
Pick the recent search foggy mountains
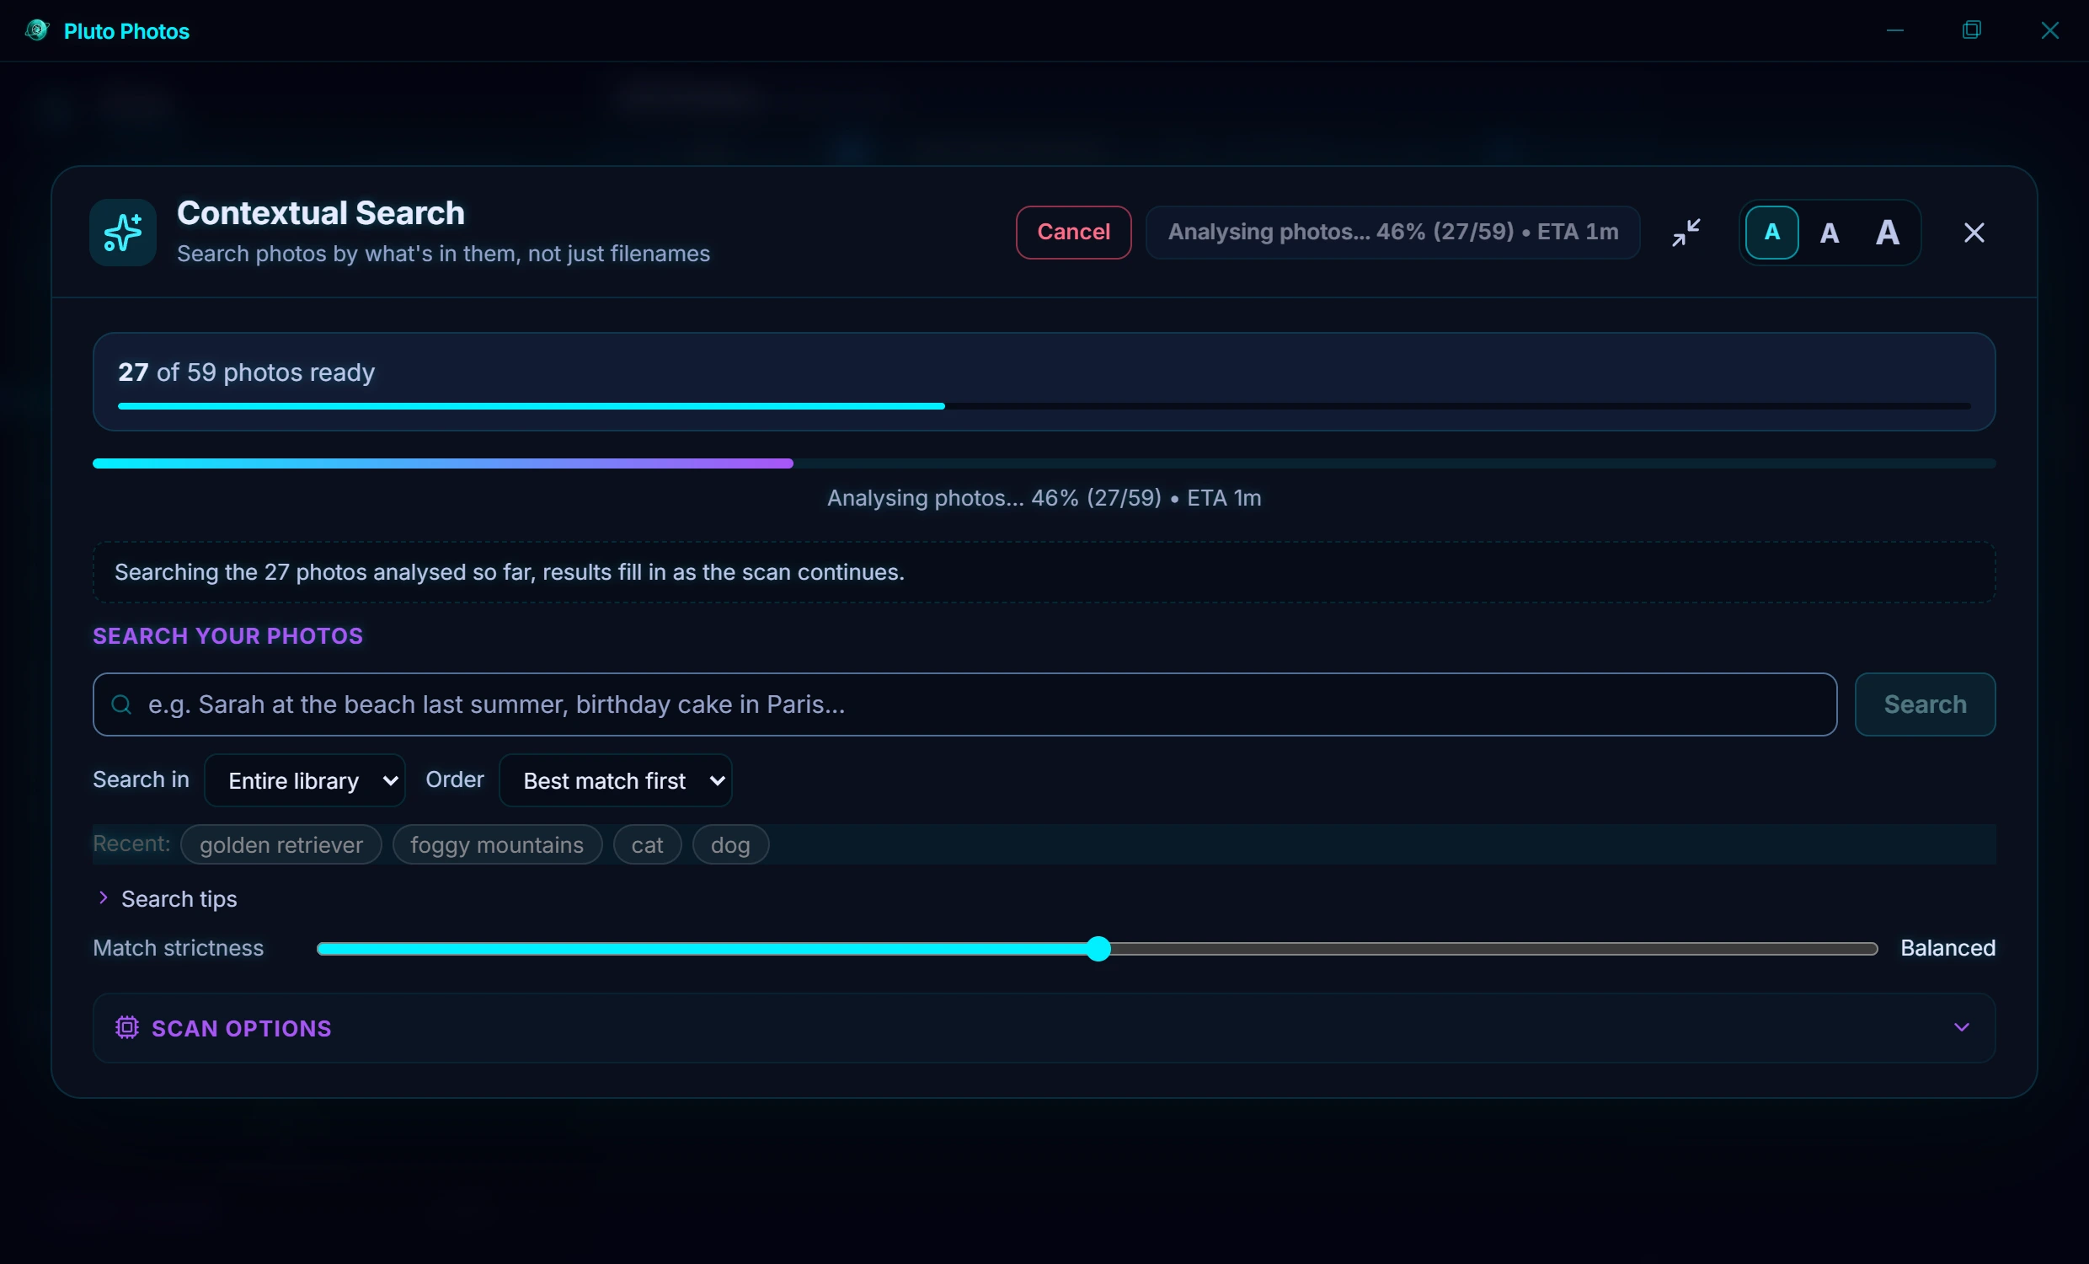pos(497,844)
